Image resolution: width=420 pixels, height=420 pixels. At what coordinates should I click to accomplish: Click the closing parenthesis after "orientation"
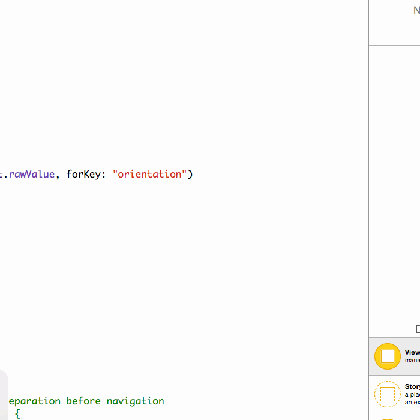pos(190,174)
